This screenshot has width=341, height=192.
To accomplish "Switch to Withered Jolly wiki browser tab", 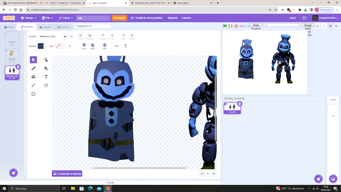I will click(x=150, y=3).
